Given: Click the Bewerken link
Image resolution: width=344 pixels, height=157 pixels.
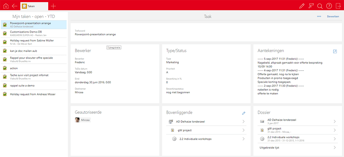Looking at the screenshot, I should coord(333,17).
